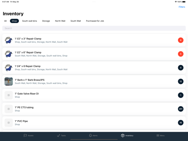Open Assets label in bottom navigation

tap(31, 136)
